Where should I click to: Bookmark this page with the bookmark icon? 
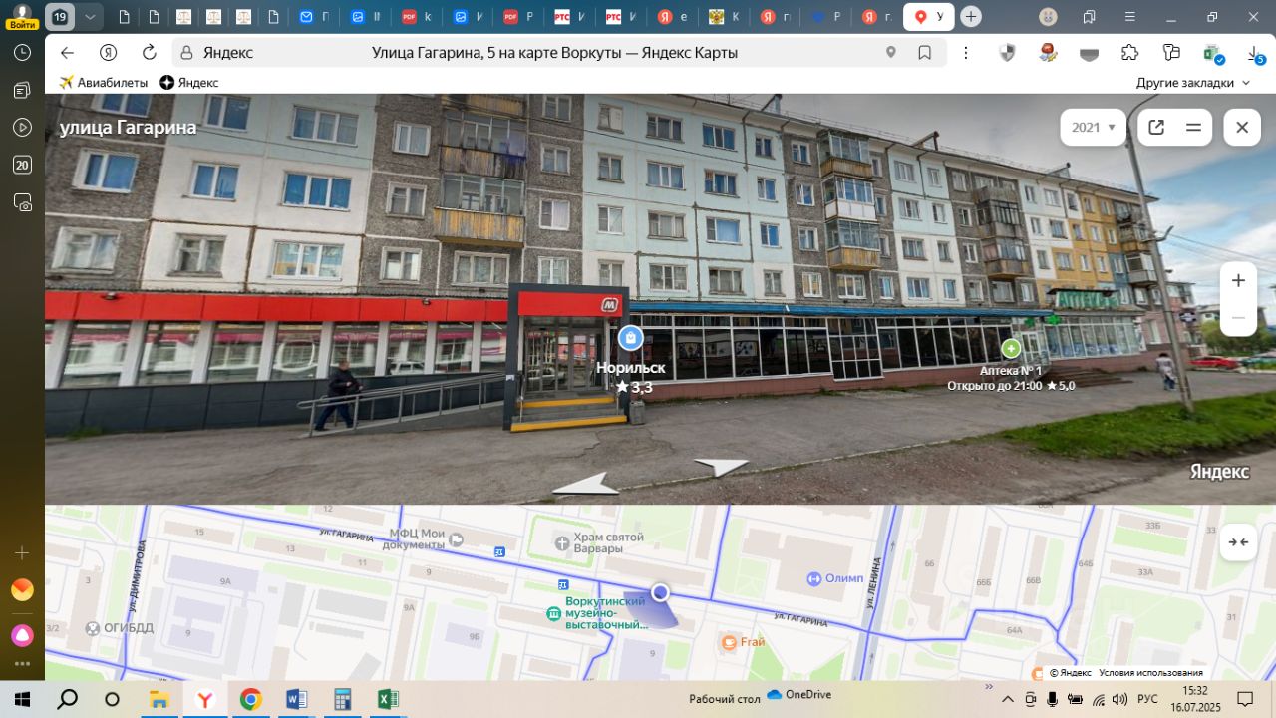pos(925,53)
